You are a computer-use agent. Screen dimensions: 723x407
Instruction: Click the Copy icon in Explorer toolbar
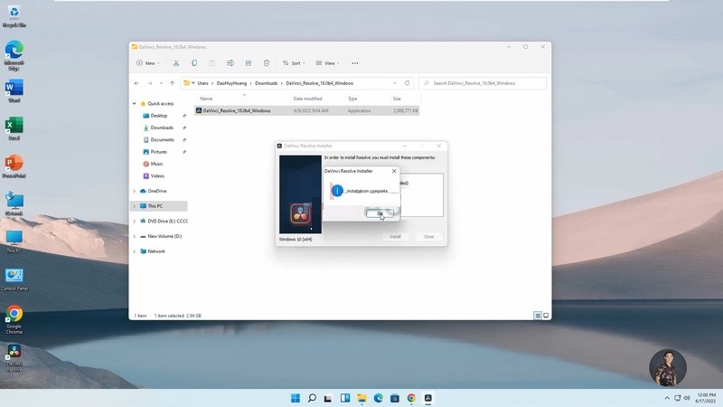(194, 62)
